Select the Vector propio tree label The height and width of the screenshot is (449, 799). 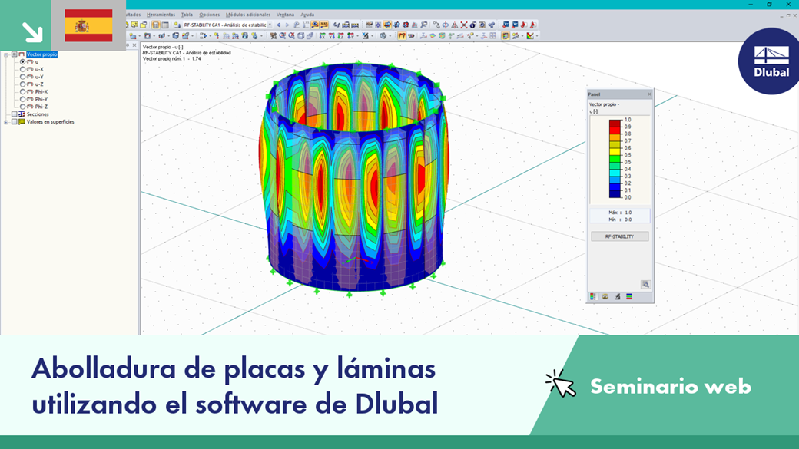click(x=41, y=54)
